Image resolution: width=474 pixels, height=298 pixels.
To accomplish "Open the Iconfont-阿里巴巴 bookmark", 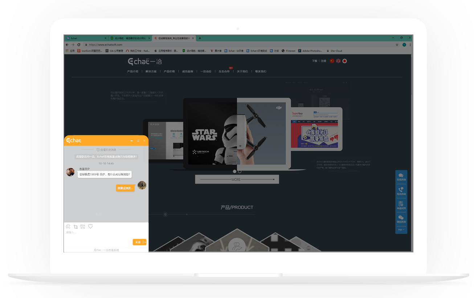I will pos(90,51).
